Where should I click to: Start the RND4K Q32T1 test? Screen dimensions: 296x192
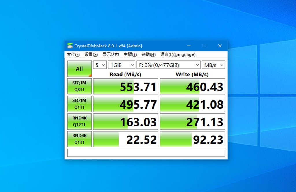[x=79, y=121]
